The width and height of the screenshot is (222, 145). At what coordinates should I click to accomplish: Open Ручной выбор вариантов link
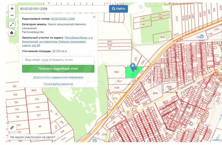point(58,84)
